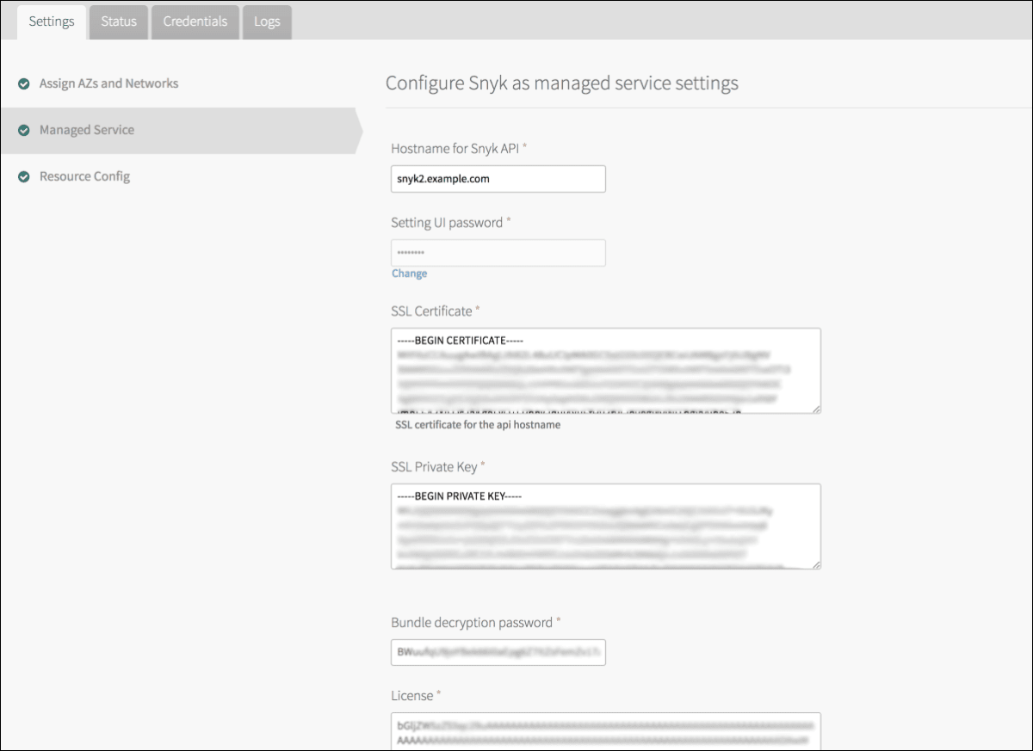Open the Credentials tab
1033x751 pixels.
(195, 22)
